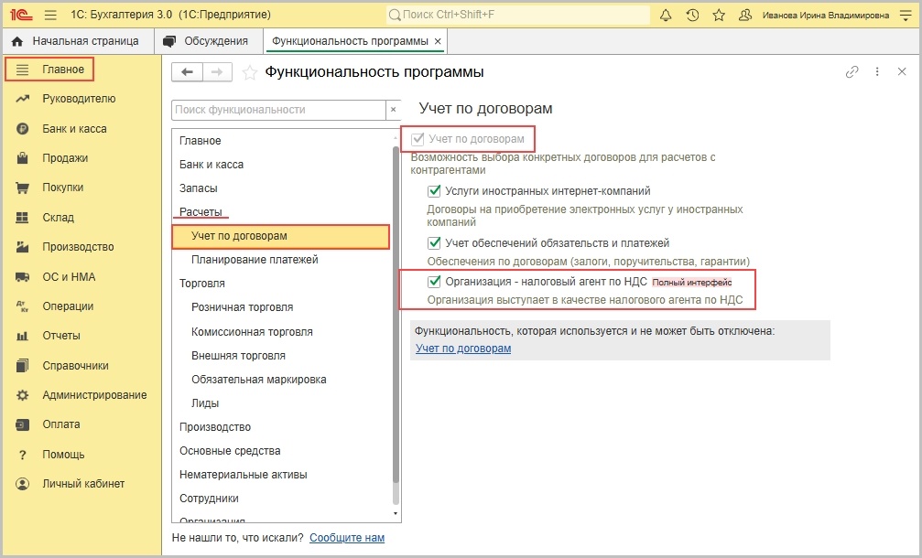Uncheck Услуги иностранных интернет-компаний
Image resolution: width=922 pixels, height=558 pixels.
(434, 191)
